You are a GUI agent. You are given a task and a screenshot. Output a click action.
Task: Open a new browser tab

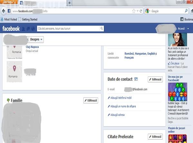tap(70, 3)
